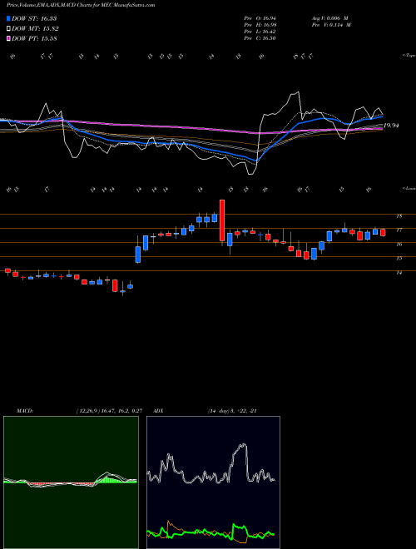
Task: Click the 'Pre O: 16.94' value
Action: point(260,18)
